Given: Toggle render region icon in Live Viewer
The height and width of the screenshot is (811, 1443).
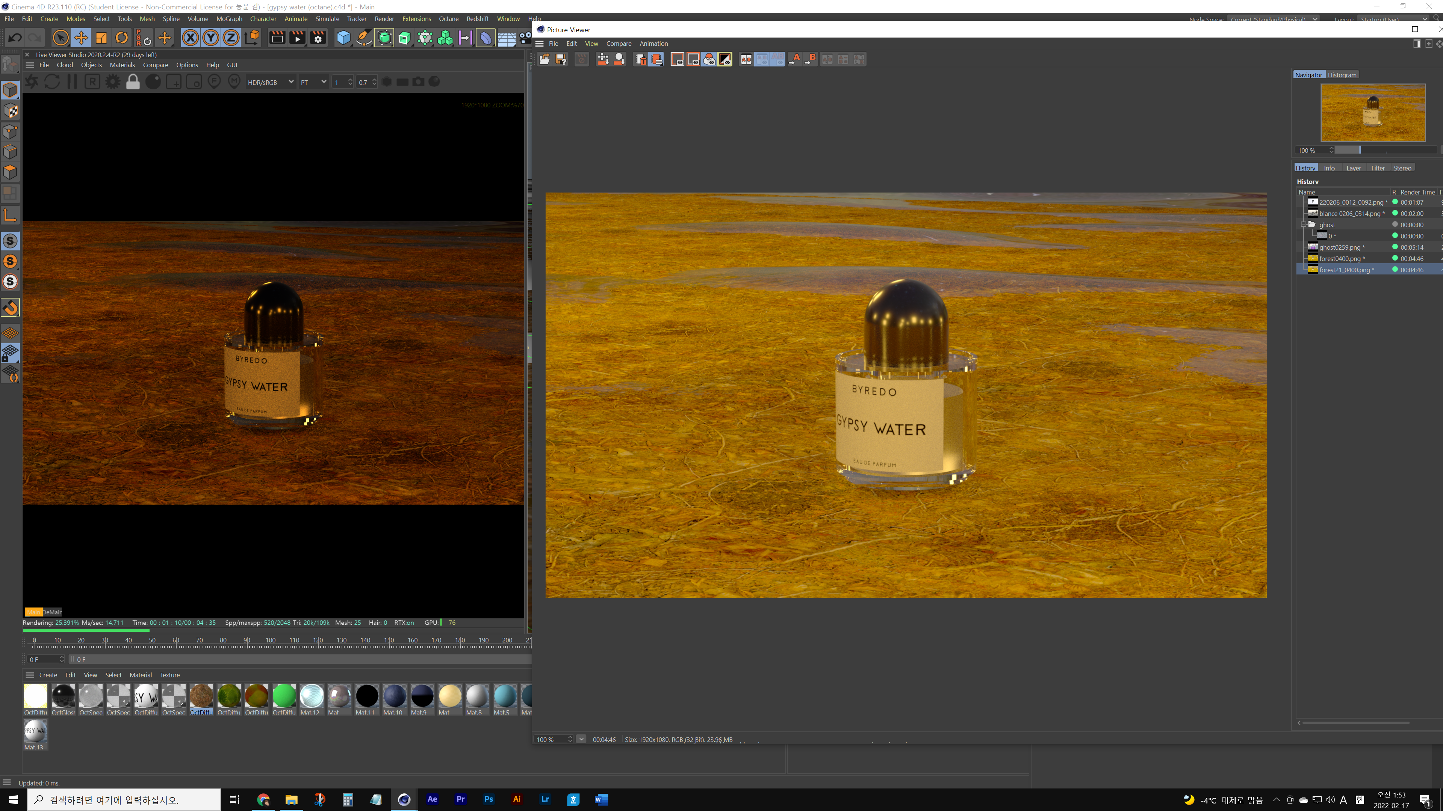Looking at the screenshot, I should pyautogui.click(x=174, y=82).
